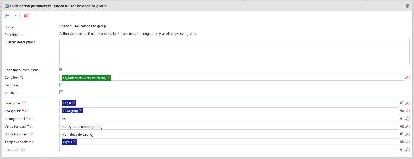Delete the Wynik tag from Target variable
The height and width of the screenshot is (159, 414).
[x=75, y=141]
